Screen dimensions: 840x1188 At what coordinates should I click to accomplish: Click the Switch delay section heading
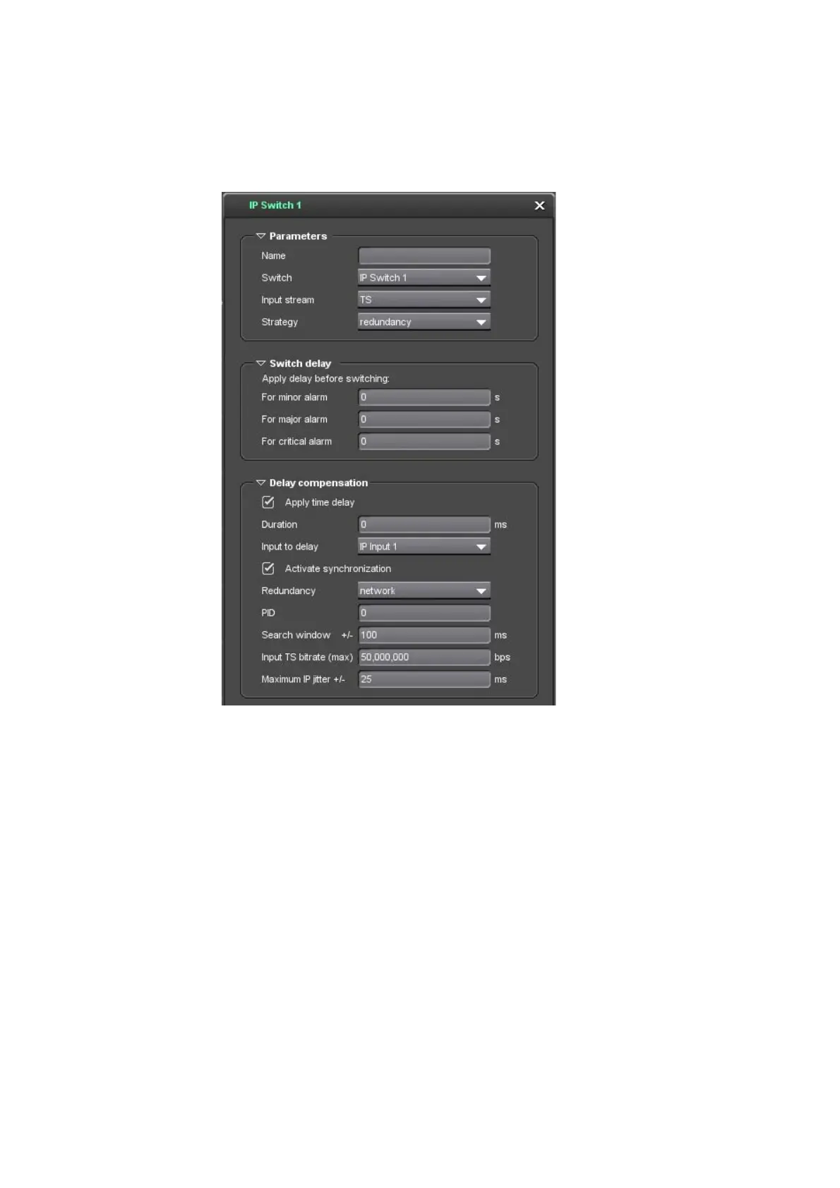[x=300, y=363]
